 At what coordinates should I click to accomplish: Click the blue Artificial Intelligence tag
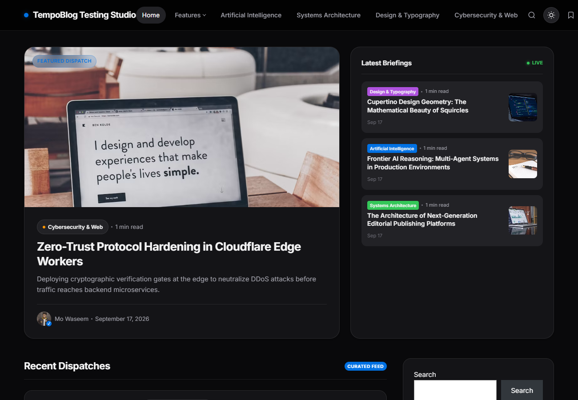(x=392, y=148)
